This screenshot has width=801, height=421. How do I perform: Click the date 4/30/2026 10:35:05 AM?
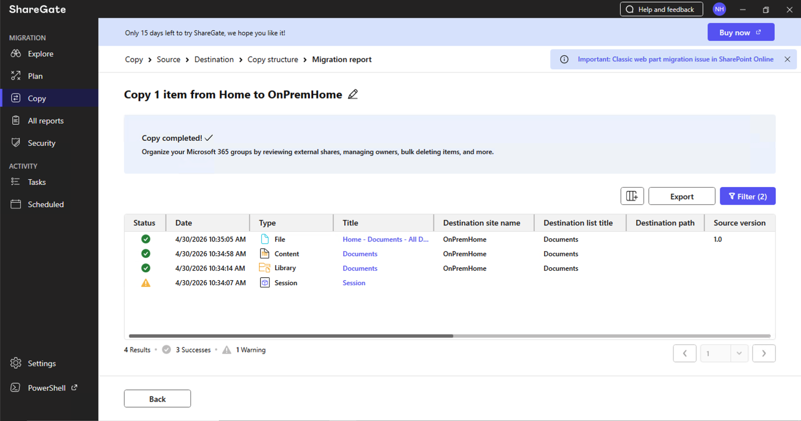point(211,239)
